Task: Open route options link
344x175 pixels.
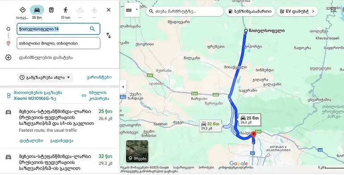Action: point(99,77)
